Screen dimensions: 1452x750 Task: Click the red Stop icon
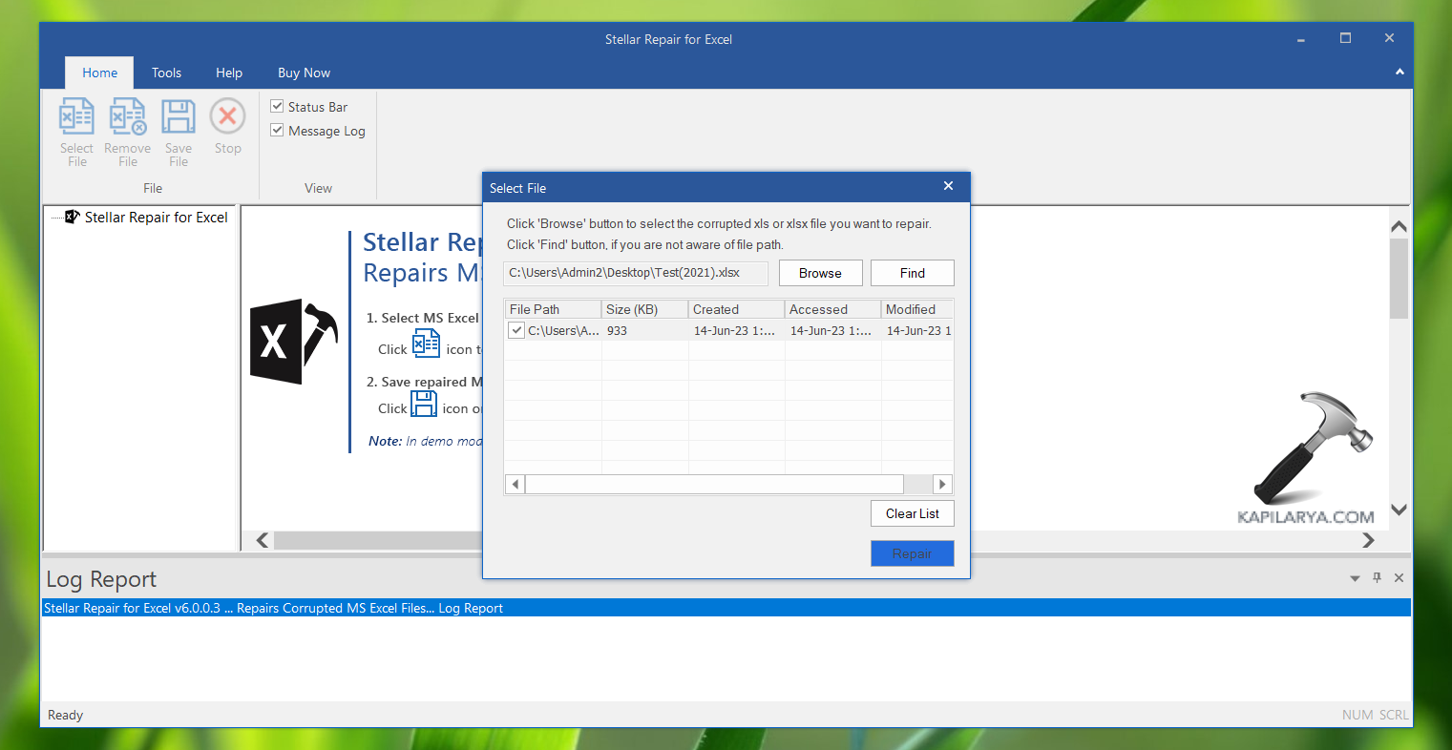pyautogui.click(x=228, y=117)
